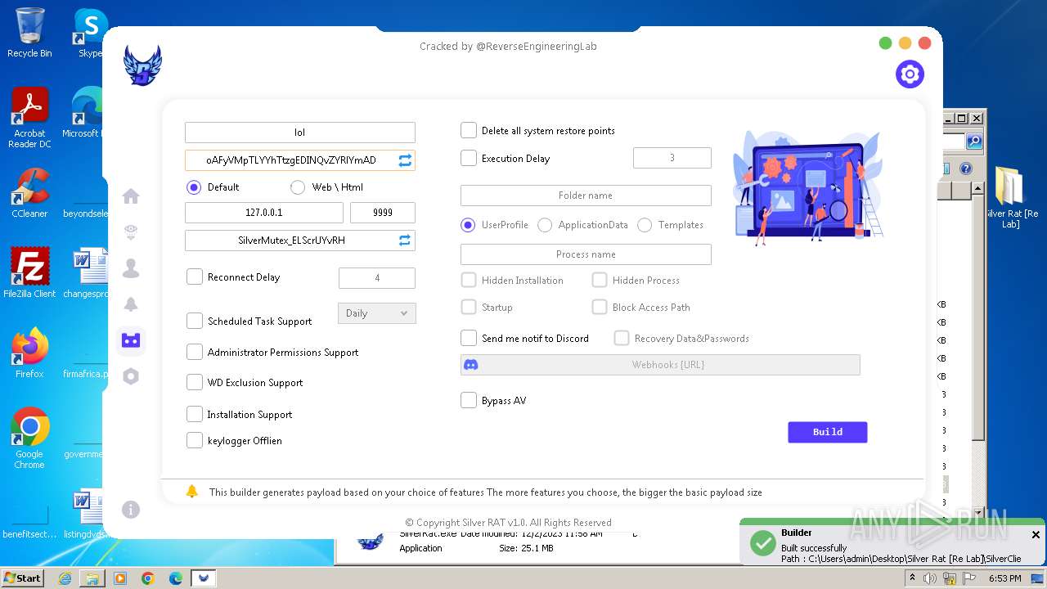1047x589 pixels.
Task: Open CCleaner desktop icon
Action: click(29, 193)
